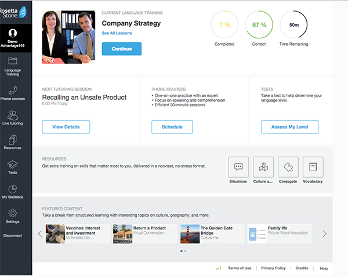The image size is (348, 277).
Task: Open the Vocabulary book icon
Action: coord(313,167)
